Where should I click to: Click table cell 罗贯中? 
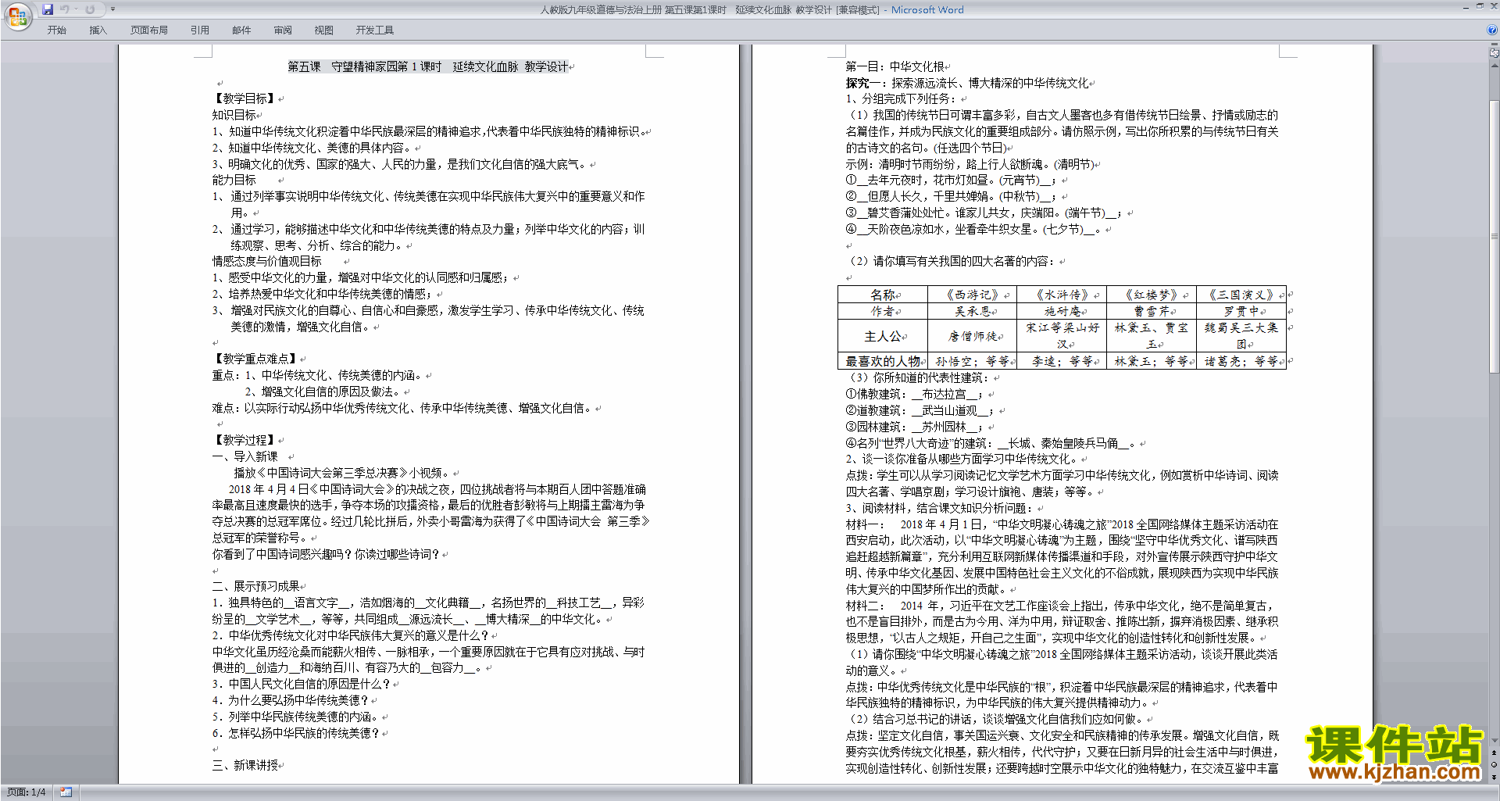click(1241, 312)
